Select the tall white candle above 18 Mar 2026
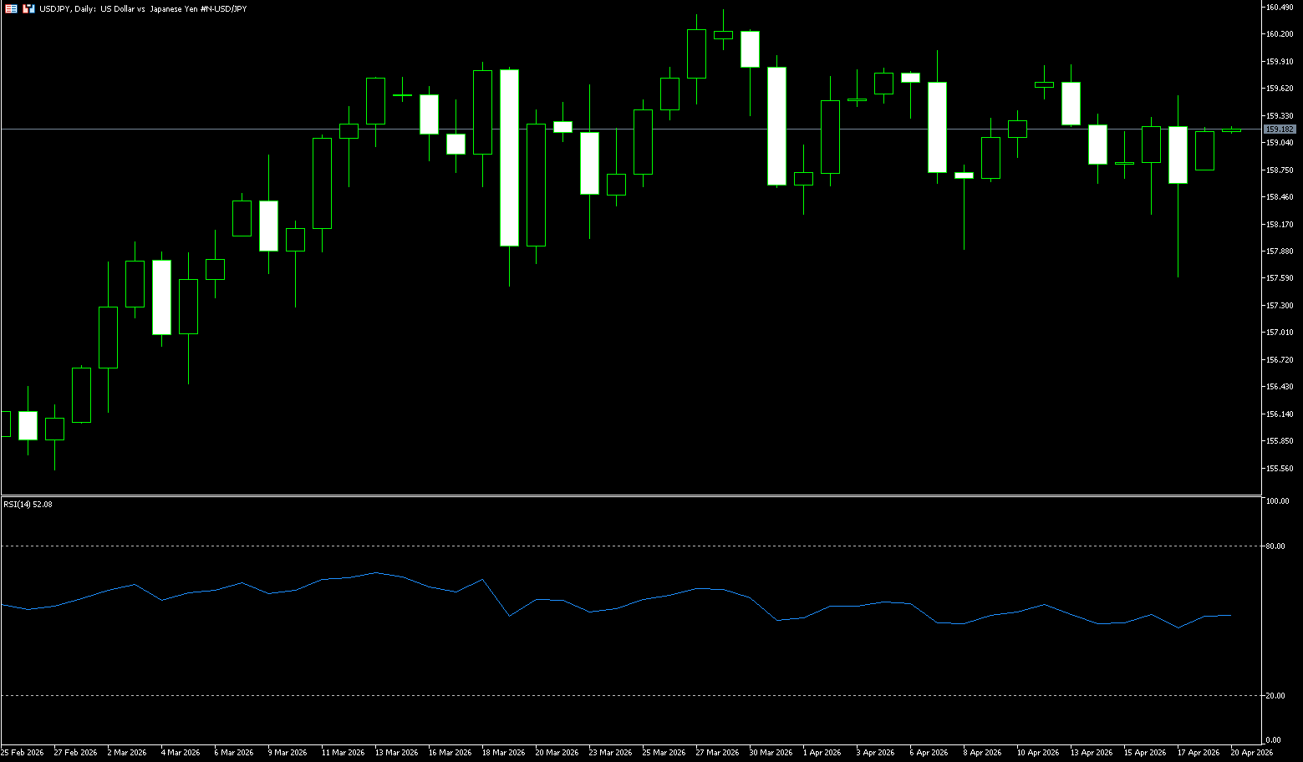The width and height of the screenshot is (1303, 762). (x=509, y=158)
